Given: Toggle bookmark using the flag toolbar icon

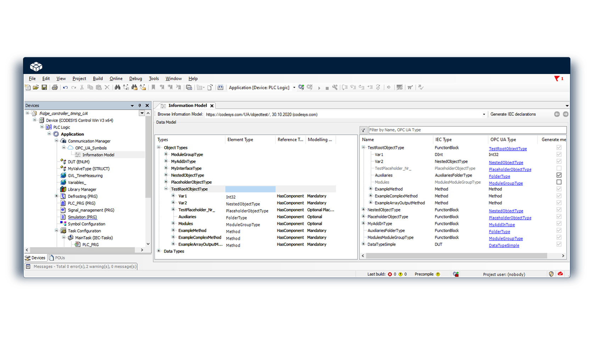Looking at the screenshot, I should point(153,87).
